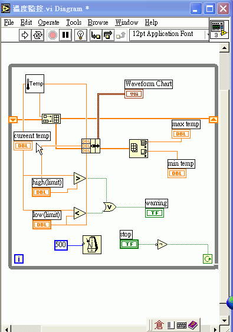Viewport: 233px width, 332px height.
Task: Toggle the Highlight Execution light bulb
Action: click(x=80, y=35)
